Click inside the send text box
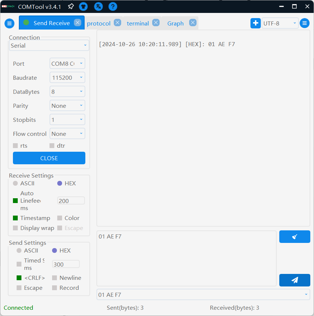Viewport: 314px width, 316px height. pos(187,258)
